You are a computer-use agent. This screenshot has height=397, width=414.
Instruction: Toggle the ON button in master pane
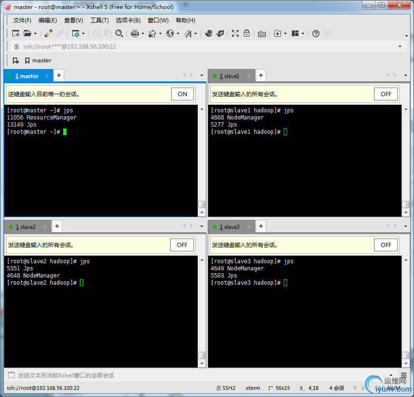tap(183, 94)
